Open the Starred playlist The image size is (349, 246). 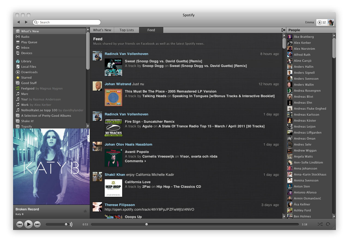pyautogui.click(x=50, y=78)
